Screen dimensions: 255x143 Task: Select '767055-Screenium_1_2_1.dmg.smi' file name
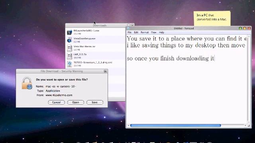[x=93, y=62]
